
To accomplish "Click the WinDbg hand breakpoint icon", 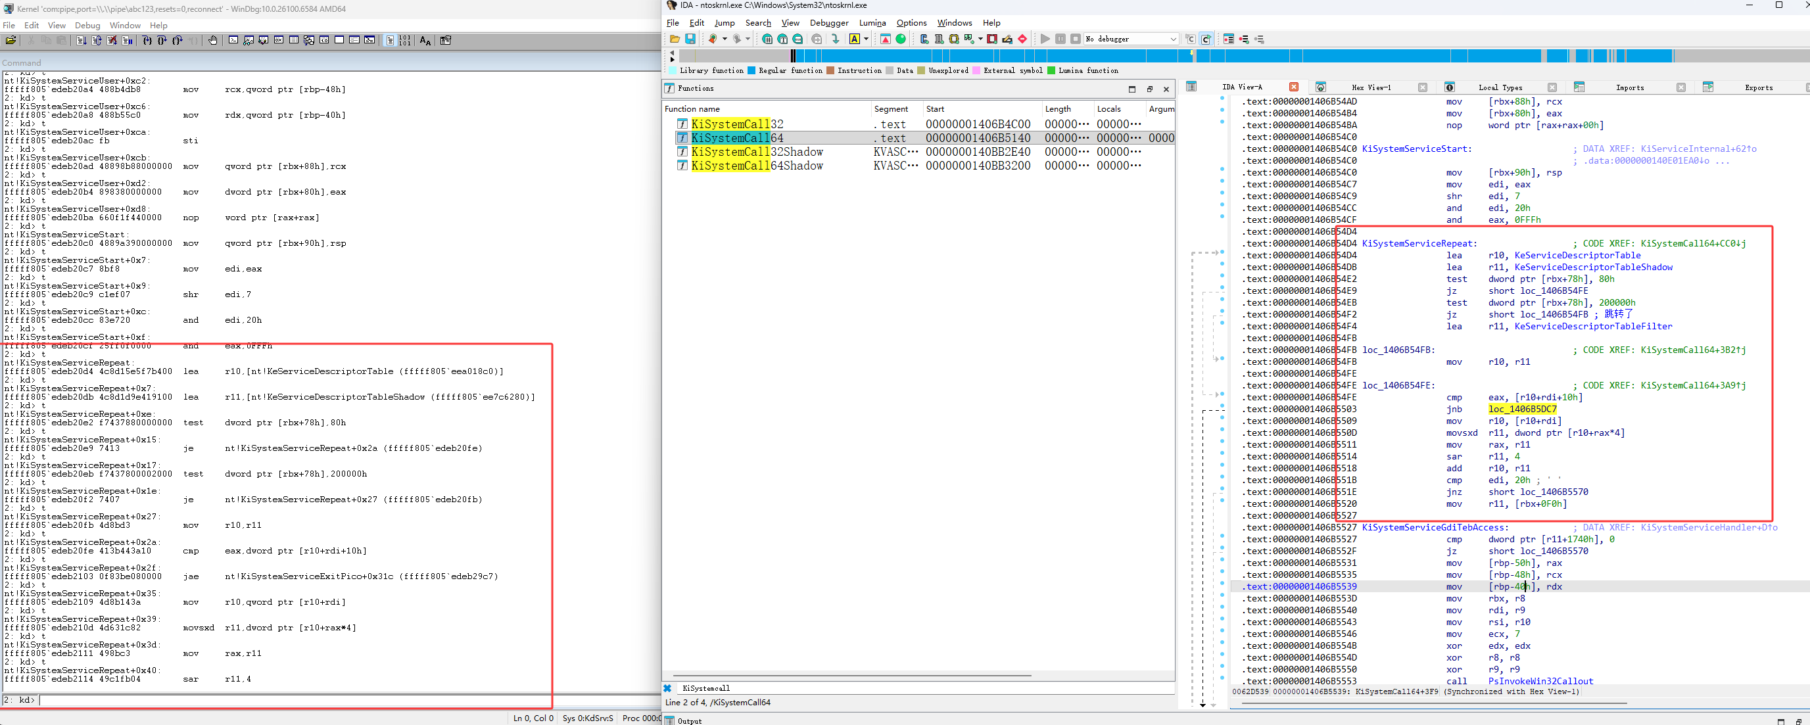I will tap(213, 40).
